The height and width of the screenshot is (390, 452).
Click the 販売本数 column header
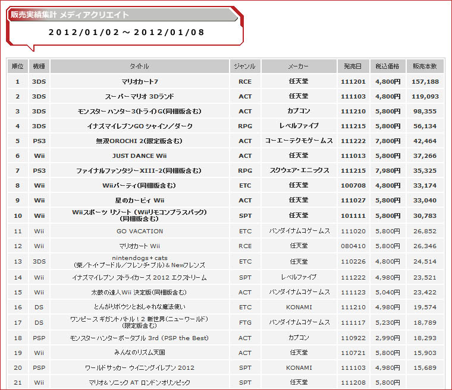coord(425,66)
